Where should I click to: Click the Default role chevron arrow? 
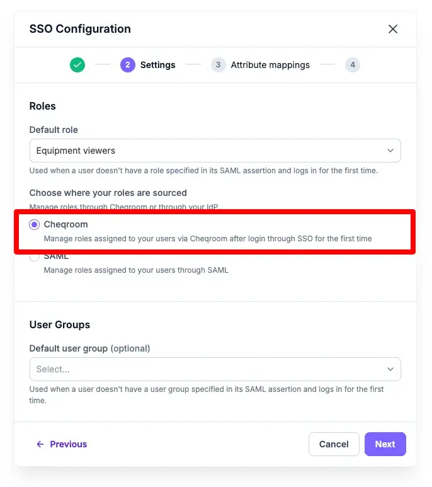click(x=390, y=151)
